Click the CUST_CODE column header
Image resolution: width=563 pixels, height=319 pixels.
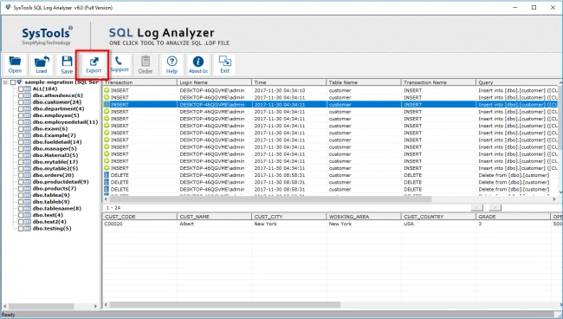pyautogui.click(x=139, y=217)
